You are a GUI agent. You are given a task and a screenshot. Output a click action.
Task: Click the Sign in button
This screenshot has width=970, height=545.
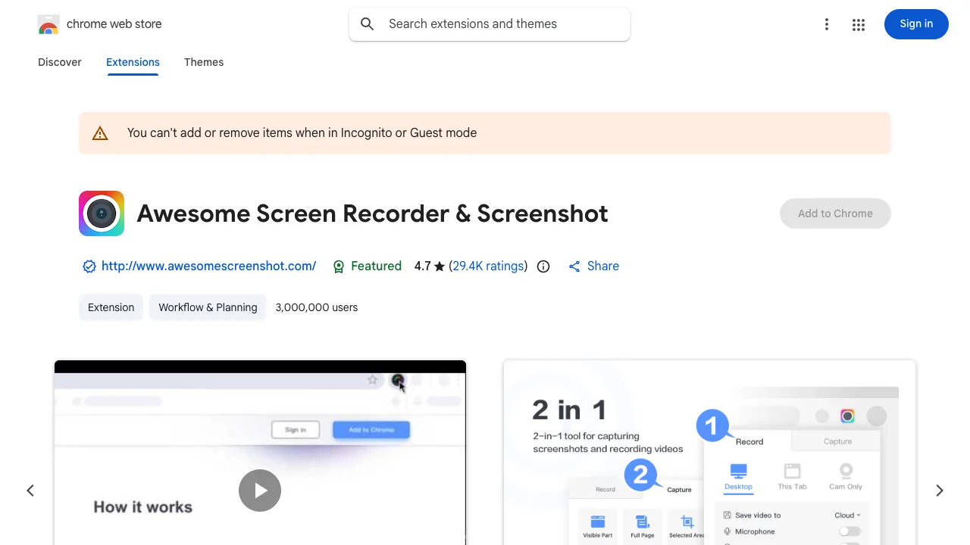[x=916, y=24]
